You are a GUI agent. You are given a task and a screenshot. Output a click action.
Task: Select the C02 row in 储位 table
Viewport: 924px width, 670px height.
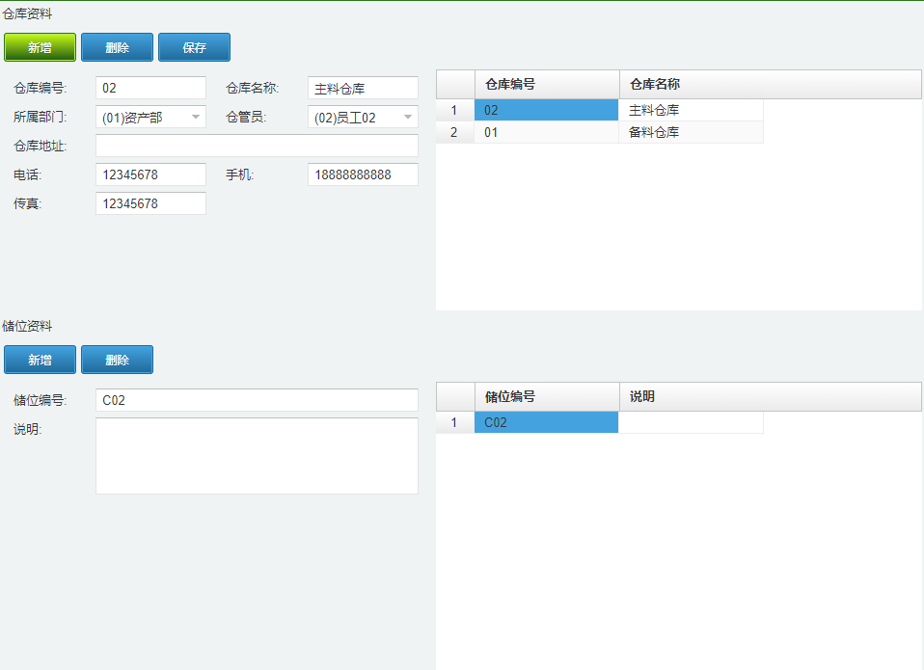600,422
